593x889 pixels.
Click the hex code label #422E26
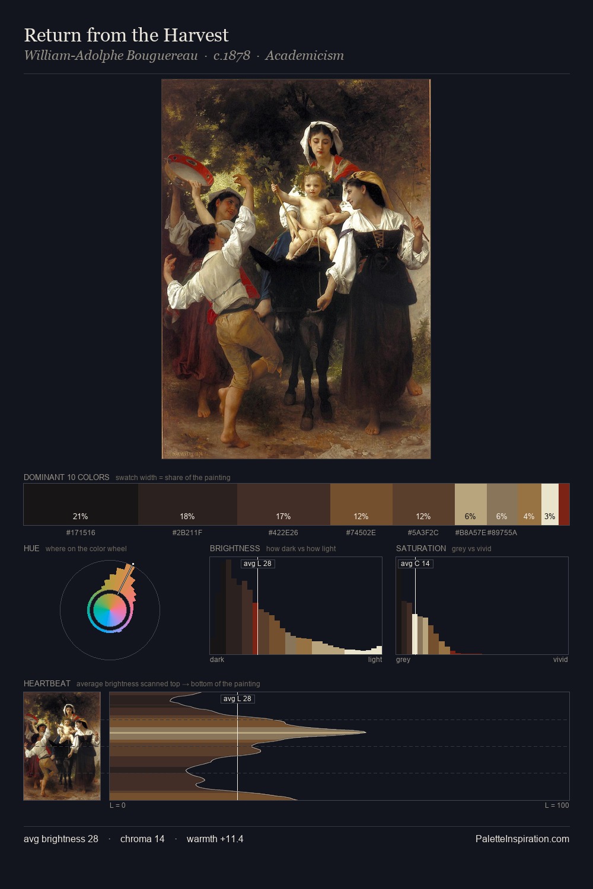283,533
